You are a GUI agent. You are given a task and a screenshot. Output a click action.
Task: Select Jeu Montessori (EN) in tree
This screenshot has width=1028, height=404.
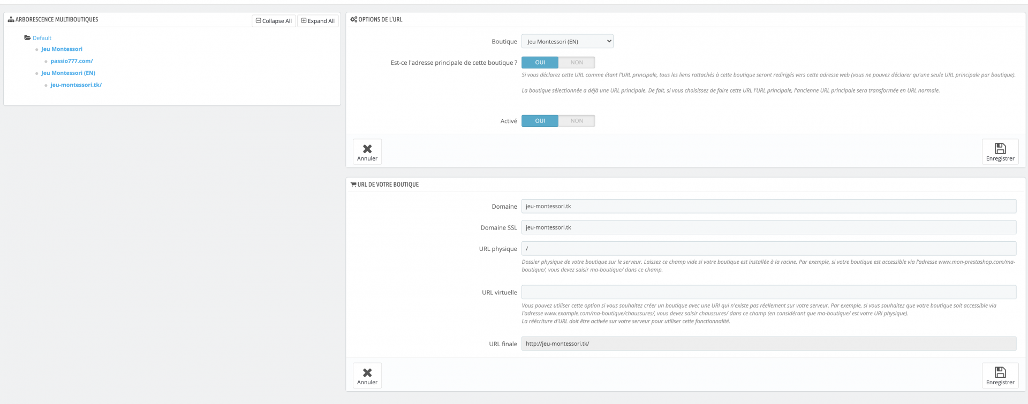pyautogui.click(x=68, y=73)
